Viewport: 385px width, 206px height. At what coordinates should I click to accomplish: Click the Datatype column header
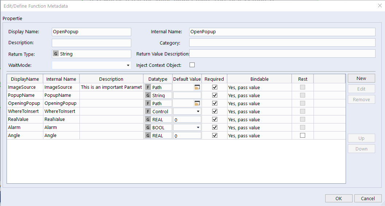pyautogui.click(x=158, y=79)
